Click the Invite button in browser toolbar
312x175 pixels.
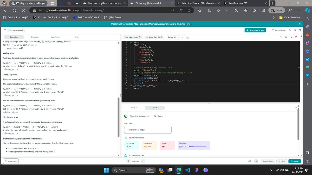click(x=276, y=10)
